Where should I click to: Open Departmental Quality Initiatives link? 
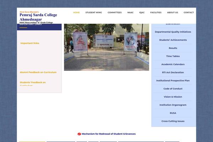tap(173, 32)
